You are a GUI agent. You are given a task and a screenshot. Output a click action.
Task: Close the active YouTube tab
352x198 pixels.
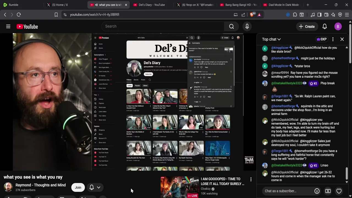coord(126,5)
